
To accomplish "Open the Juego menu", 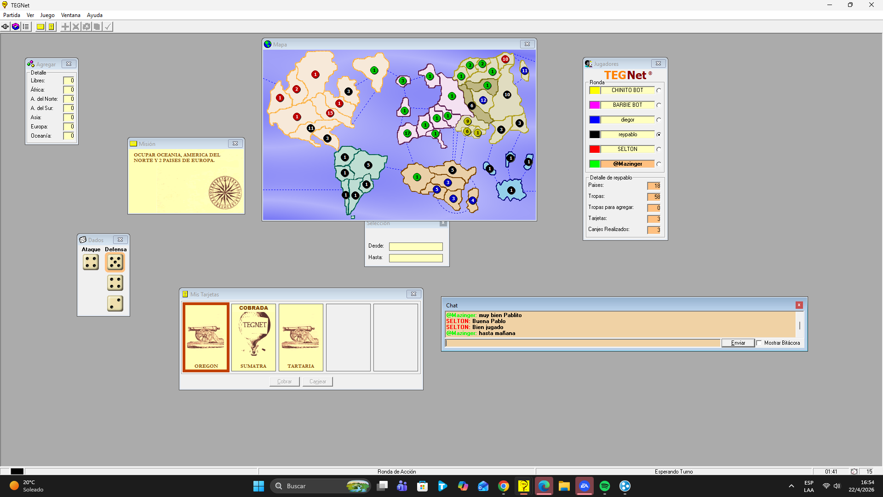I will pos(47,15).
